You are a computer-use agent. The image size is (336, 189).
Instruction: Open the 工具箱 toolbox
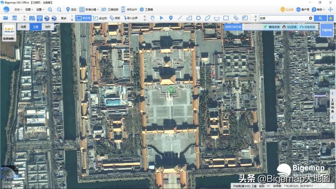tap(146, 10)
